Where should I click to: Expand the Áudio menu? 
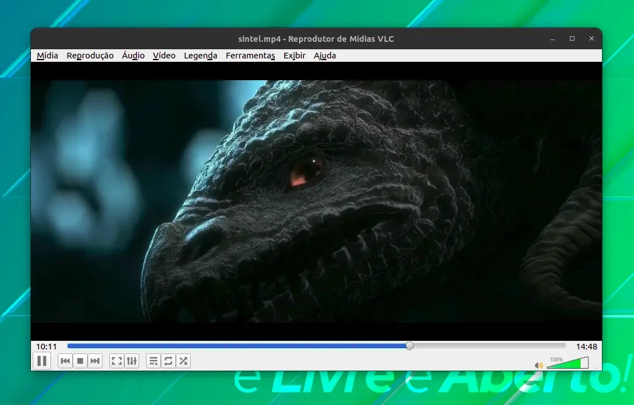133,56
